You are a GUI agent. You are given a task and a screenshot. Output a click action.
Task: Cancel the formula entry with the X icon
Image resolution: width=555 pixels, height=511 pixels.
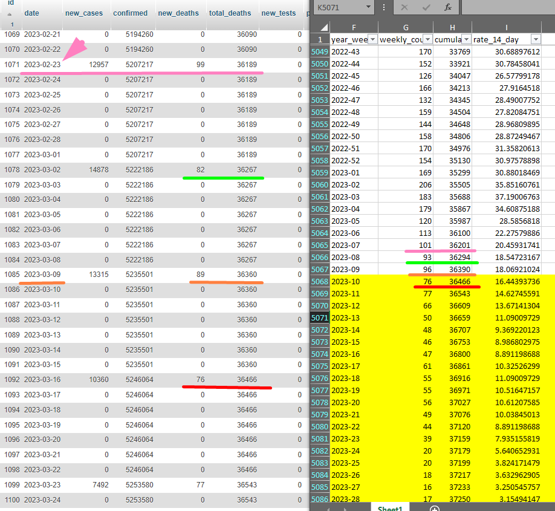[404, 7]
